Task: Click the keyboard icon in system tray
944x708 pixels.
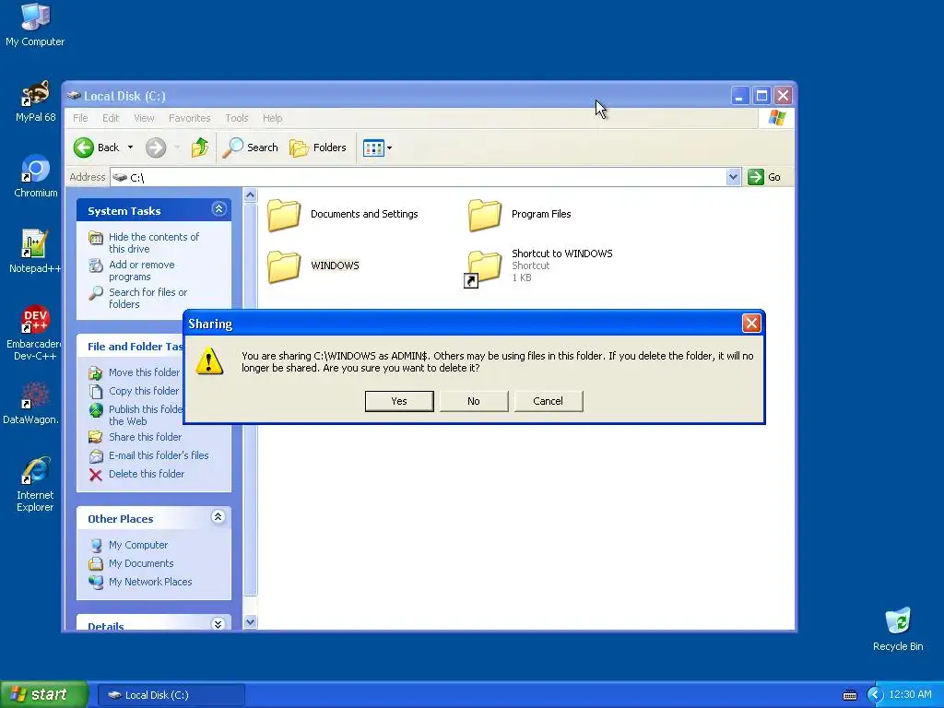Action: [849, 695]
